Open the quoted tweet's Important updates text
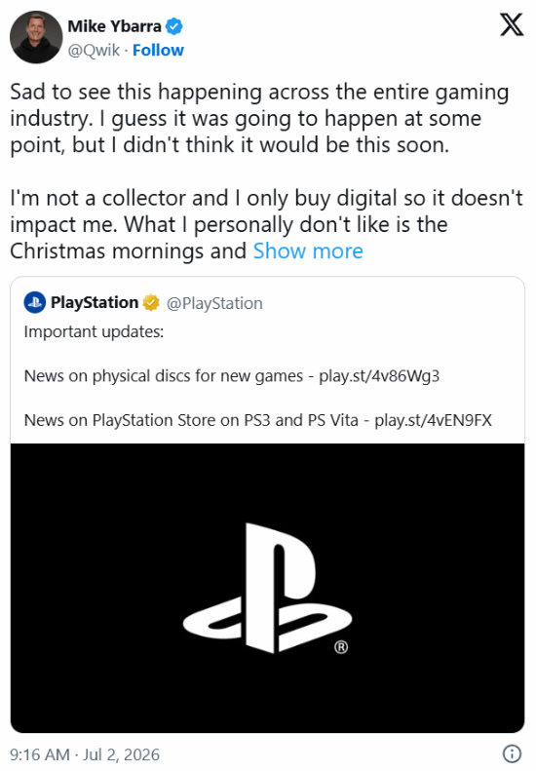 point(94,332)
